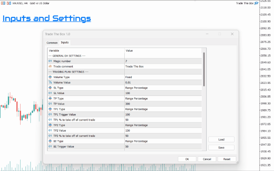The image size is (274, 171).
Task: Click the Trade comment string icon
Action: pyautogui.click(x=50, y=66)
